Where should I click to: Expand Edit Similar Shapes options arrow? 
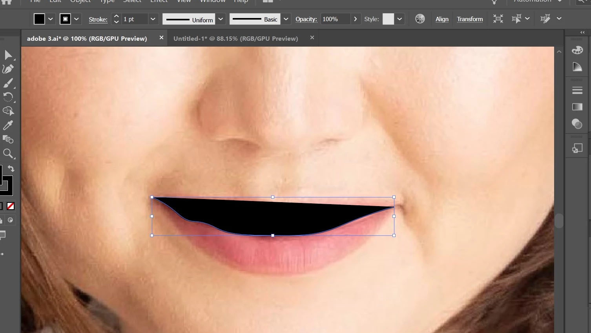point(559,18)
